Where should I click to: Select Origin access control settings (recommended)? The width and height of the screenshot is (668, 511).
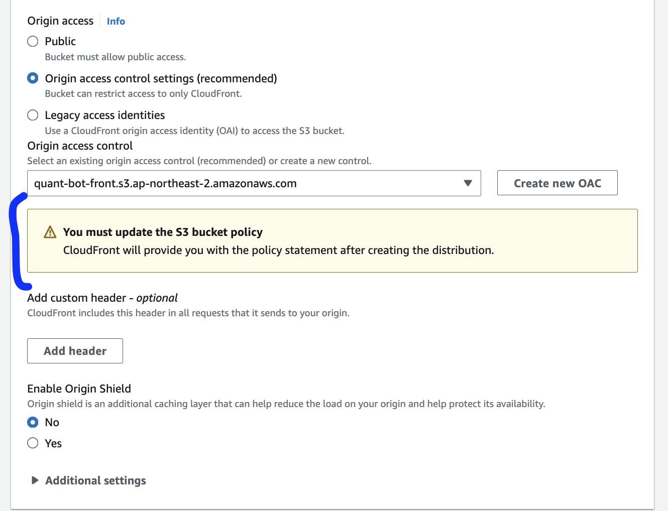click(33, 78)
